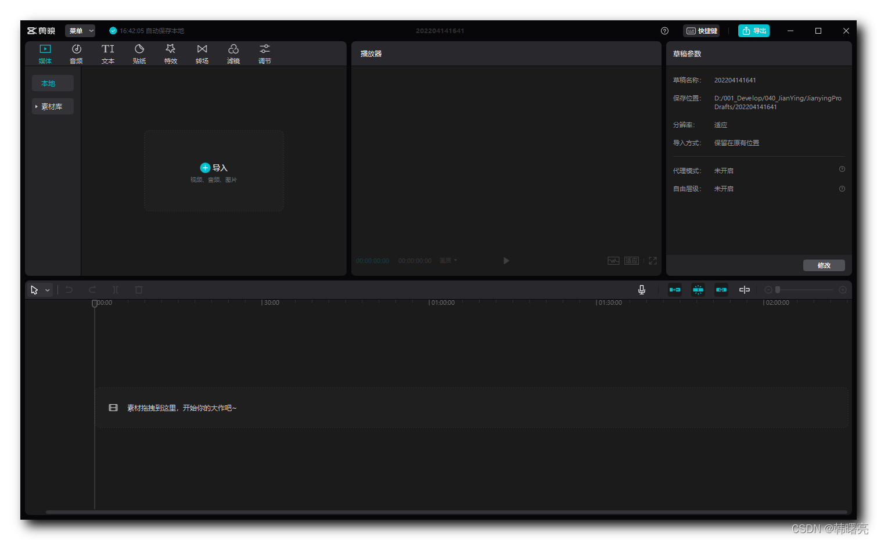Open the 特效 effects tab

tap(171, 53)
